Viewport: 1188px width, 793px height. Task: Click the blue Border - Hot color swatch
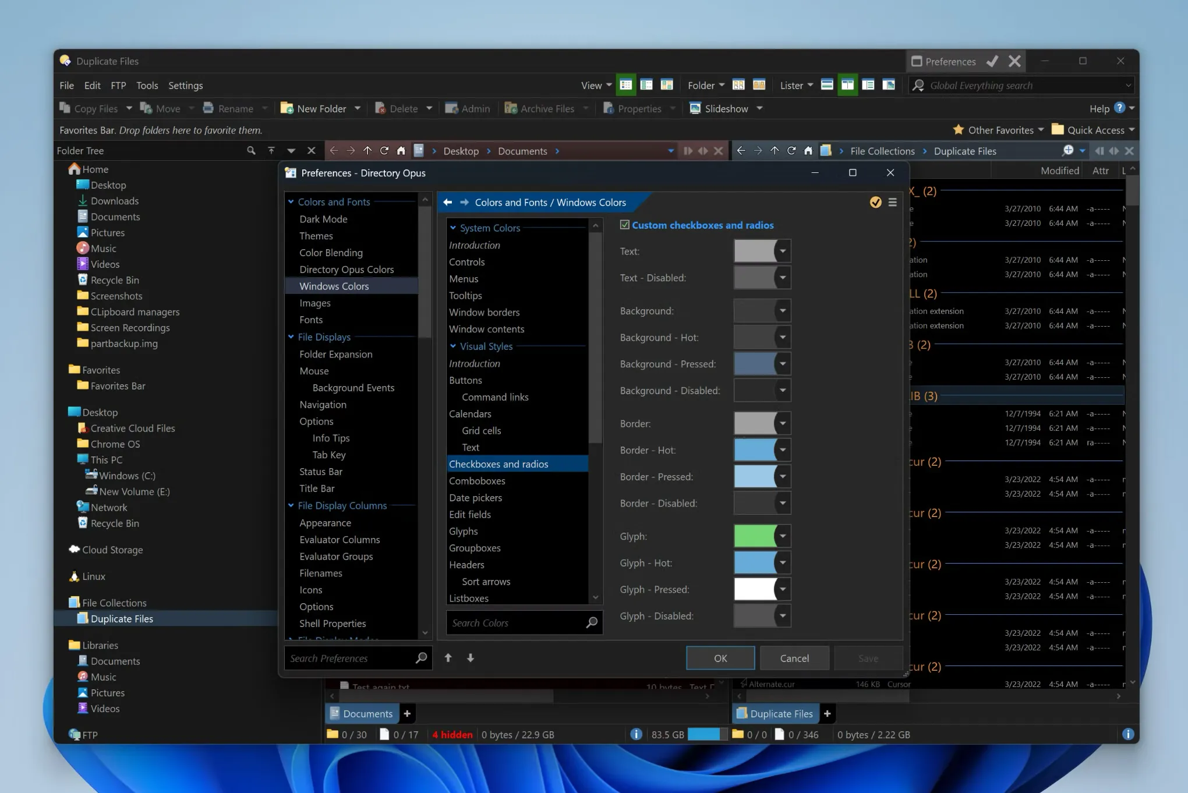tap(754, 450)
